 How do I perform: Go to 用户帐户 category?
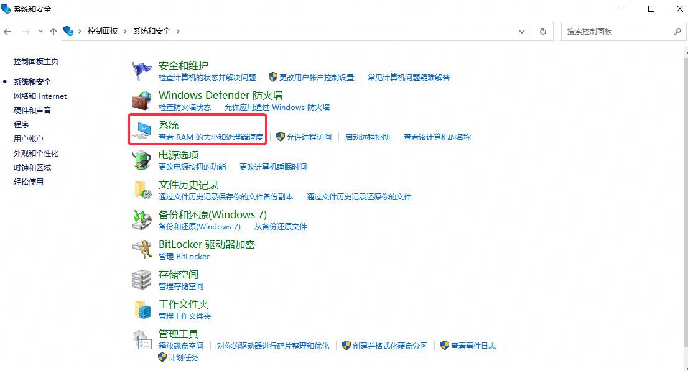click(29, 139)
